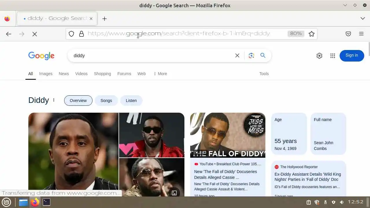Open the 12:52 clock calendar
Image resolution: width=370 pixels, height=208 pixels.
coord(356,202)
